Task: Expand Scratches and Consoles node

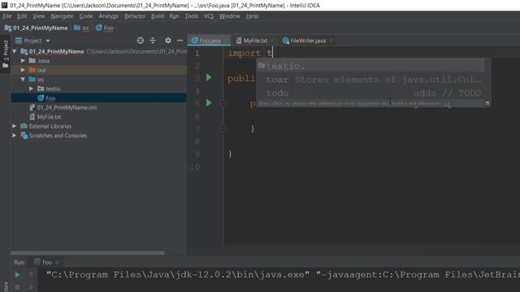Action: (x=15, y=135)
